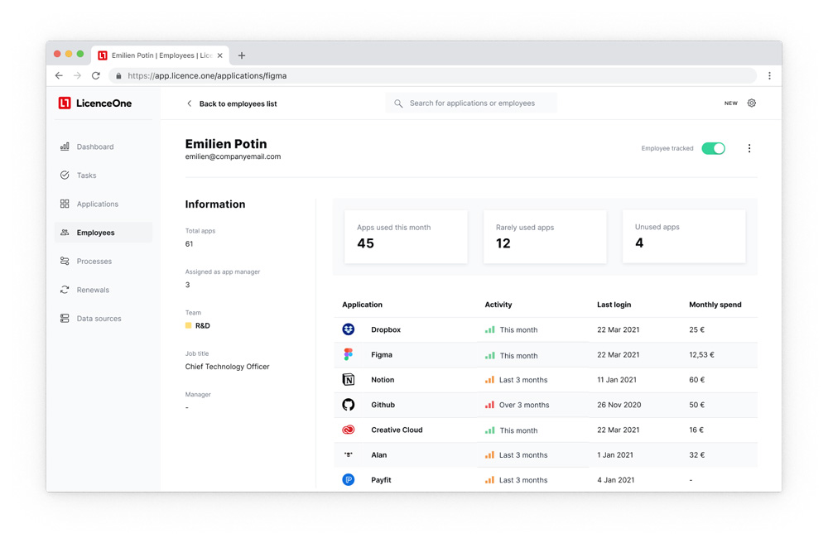Click the emilien@companyemail.com email address

click(x=233, y=156)
